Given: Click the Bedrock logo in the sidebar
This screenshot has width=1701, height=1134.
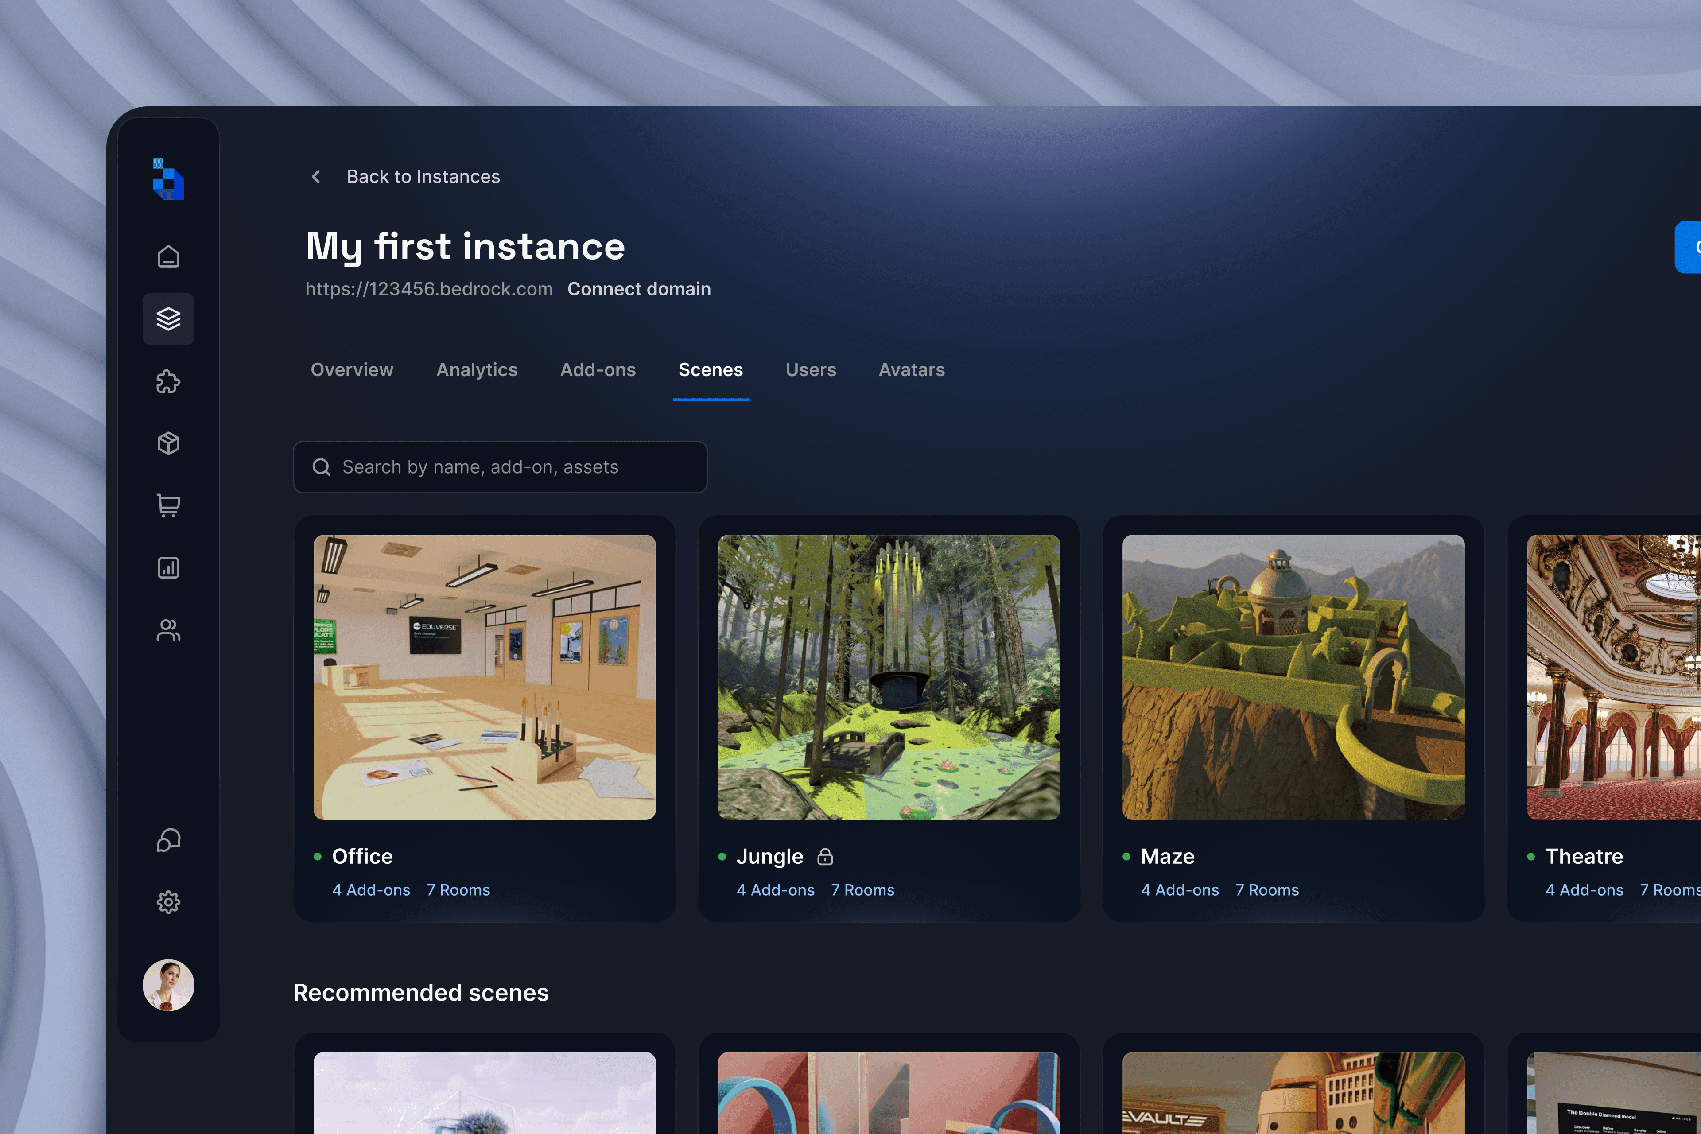Looking at the screenshot, I should (x=168, y=179).
